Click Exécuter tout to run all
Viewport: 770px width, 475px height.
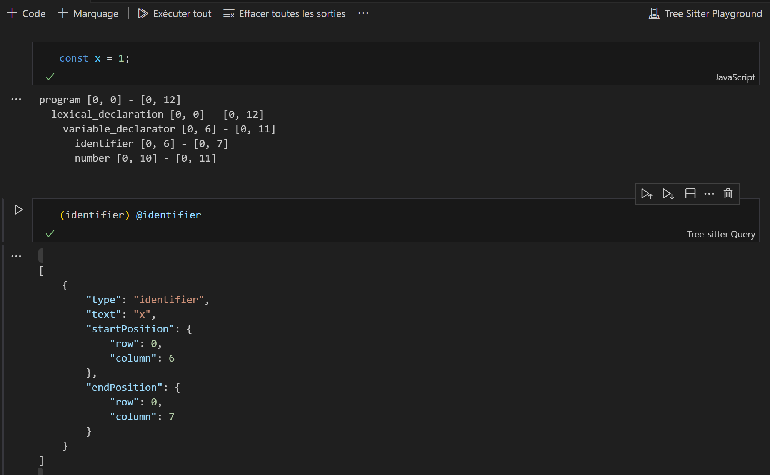(x=175, y=13)
